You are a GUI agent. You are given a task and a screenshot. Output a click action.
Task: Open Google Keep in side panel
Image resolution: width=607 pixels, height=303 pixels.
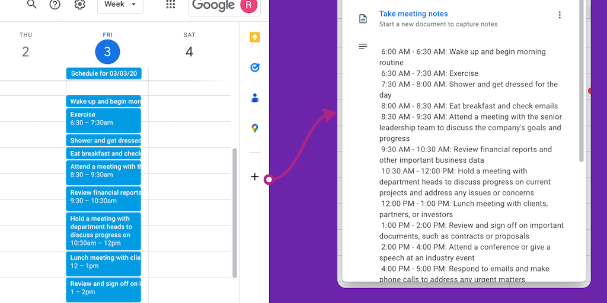[x=255, y=37]
